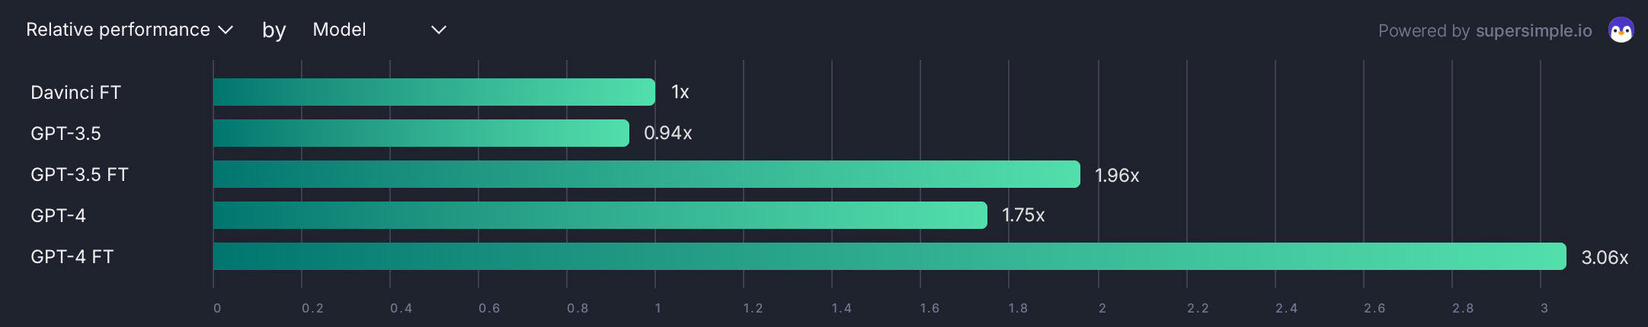Click the chevron arrow beside Model

tap(439, 30)
